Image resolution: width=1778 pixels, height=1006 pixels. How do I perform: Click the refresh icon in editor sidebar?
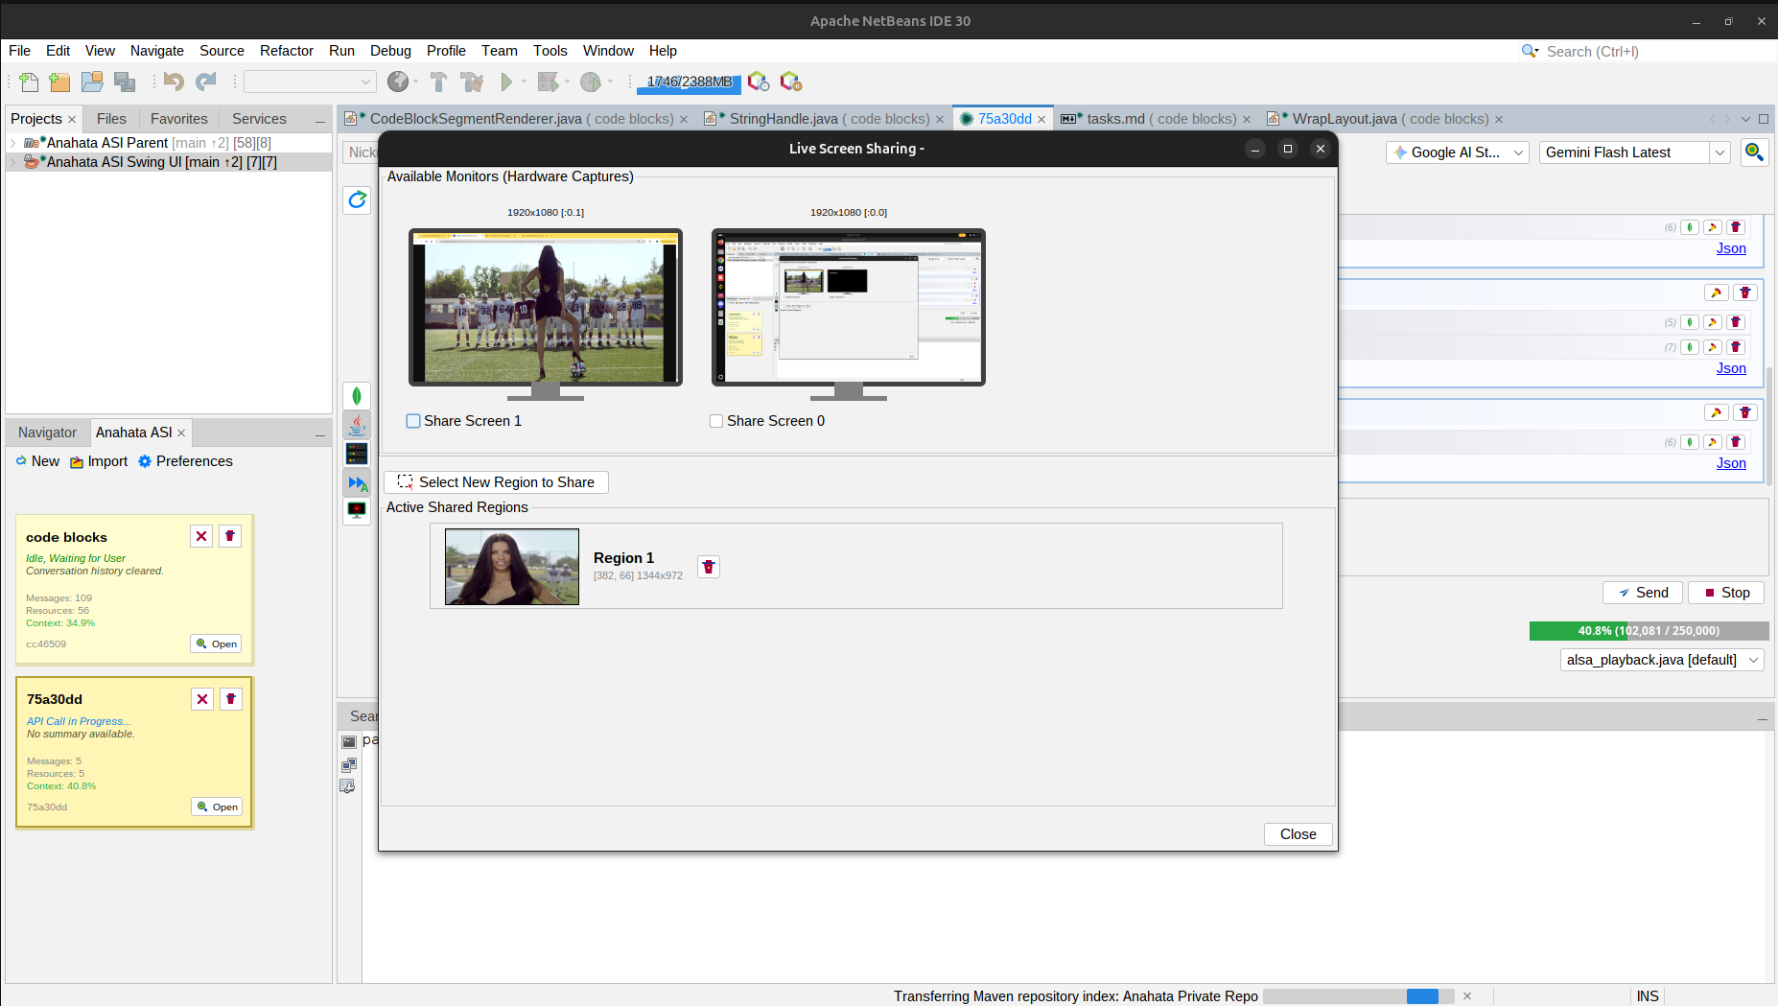(x=357, y=199)
